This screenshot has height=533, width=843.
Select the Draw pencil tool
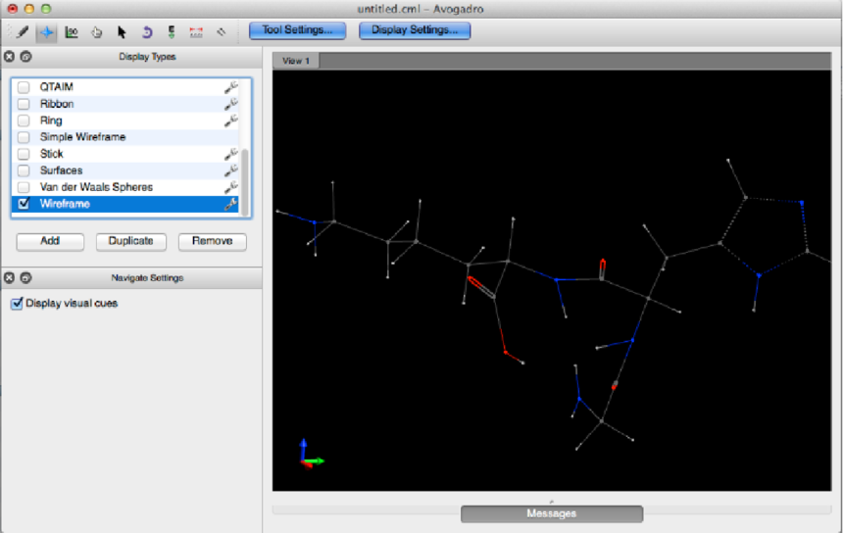click(22, 31)
